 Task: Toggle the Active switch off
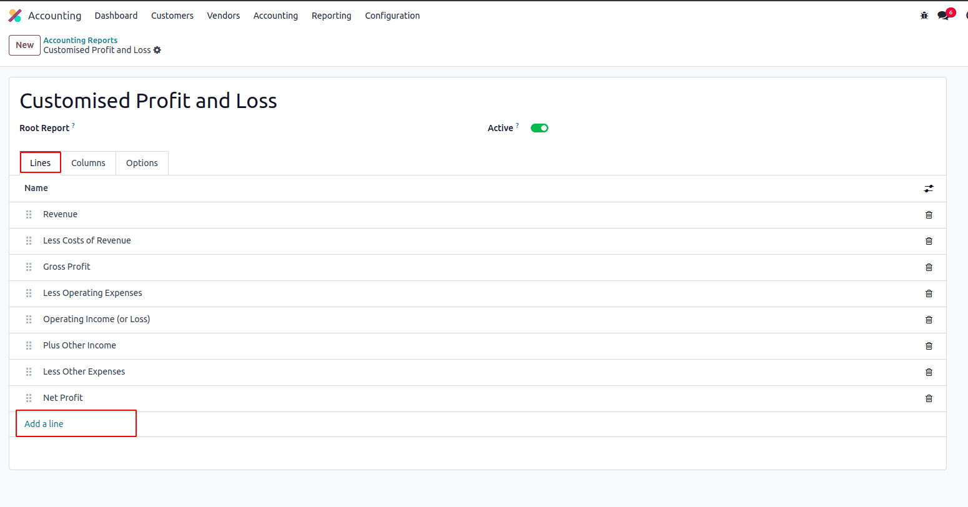tap(540, 128)
